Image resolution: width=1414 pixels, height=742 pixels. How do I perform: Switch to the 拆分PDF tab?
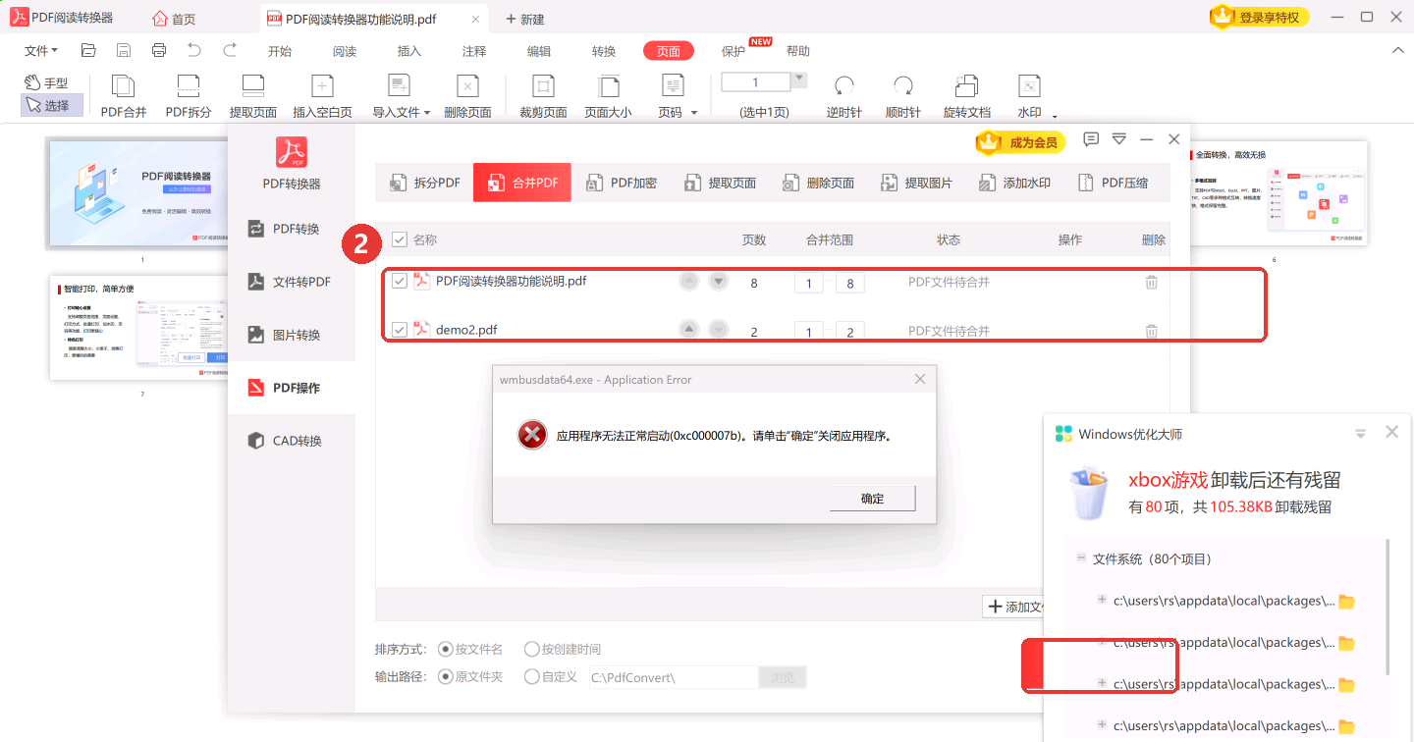tap(424, 183)
